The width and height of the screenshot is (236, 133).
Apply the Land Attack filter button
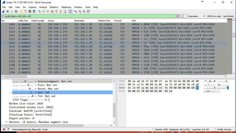(x=228, y=16)
